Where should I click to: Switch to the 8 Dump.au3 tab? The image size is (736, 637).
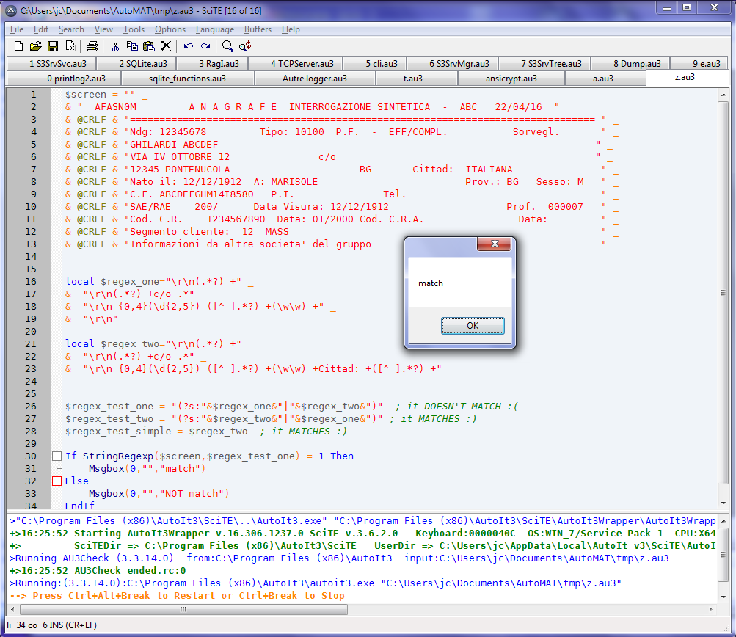click(630, 63)
